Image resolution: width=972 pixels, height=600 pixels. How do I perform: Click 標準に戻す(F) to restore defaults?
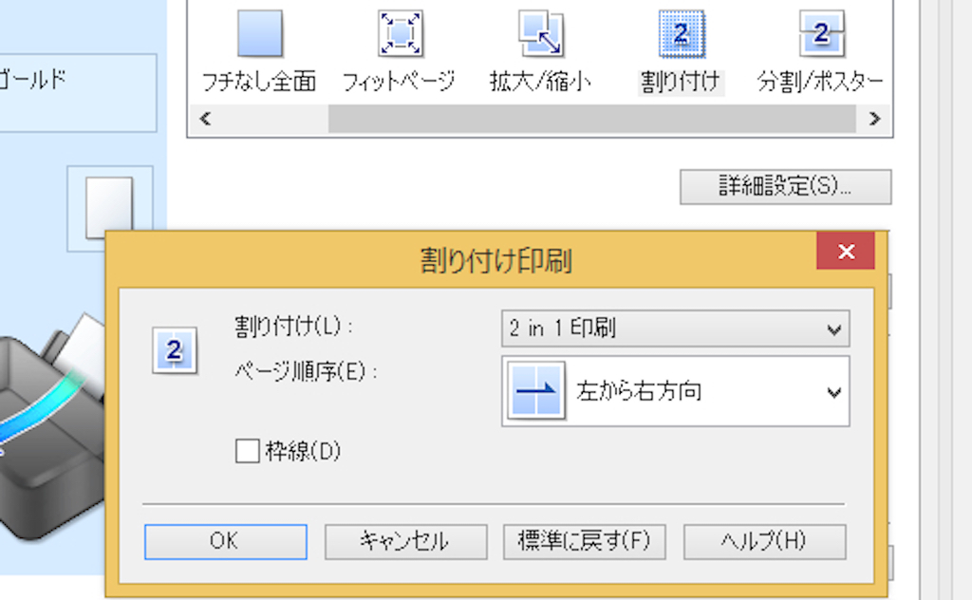584,542
